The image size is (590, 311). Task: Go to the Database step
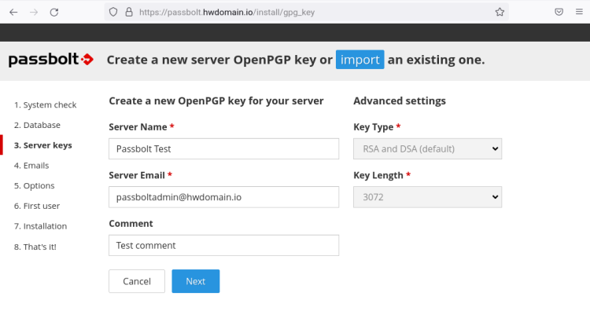click(37, 125)
